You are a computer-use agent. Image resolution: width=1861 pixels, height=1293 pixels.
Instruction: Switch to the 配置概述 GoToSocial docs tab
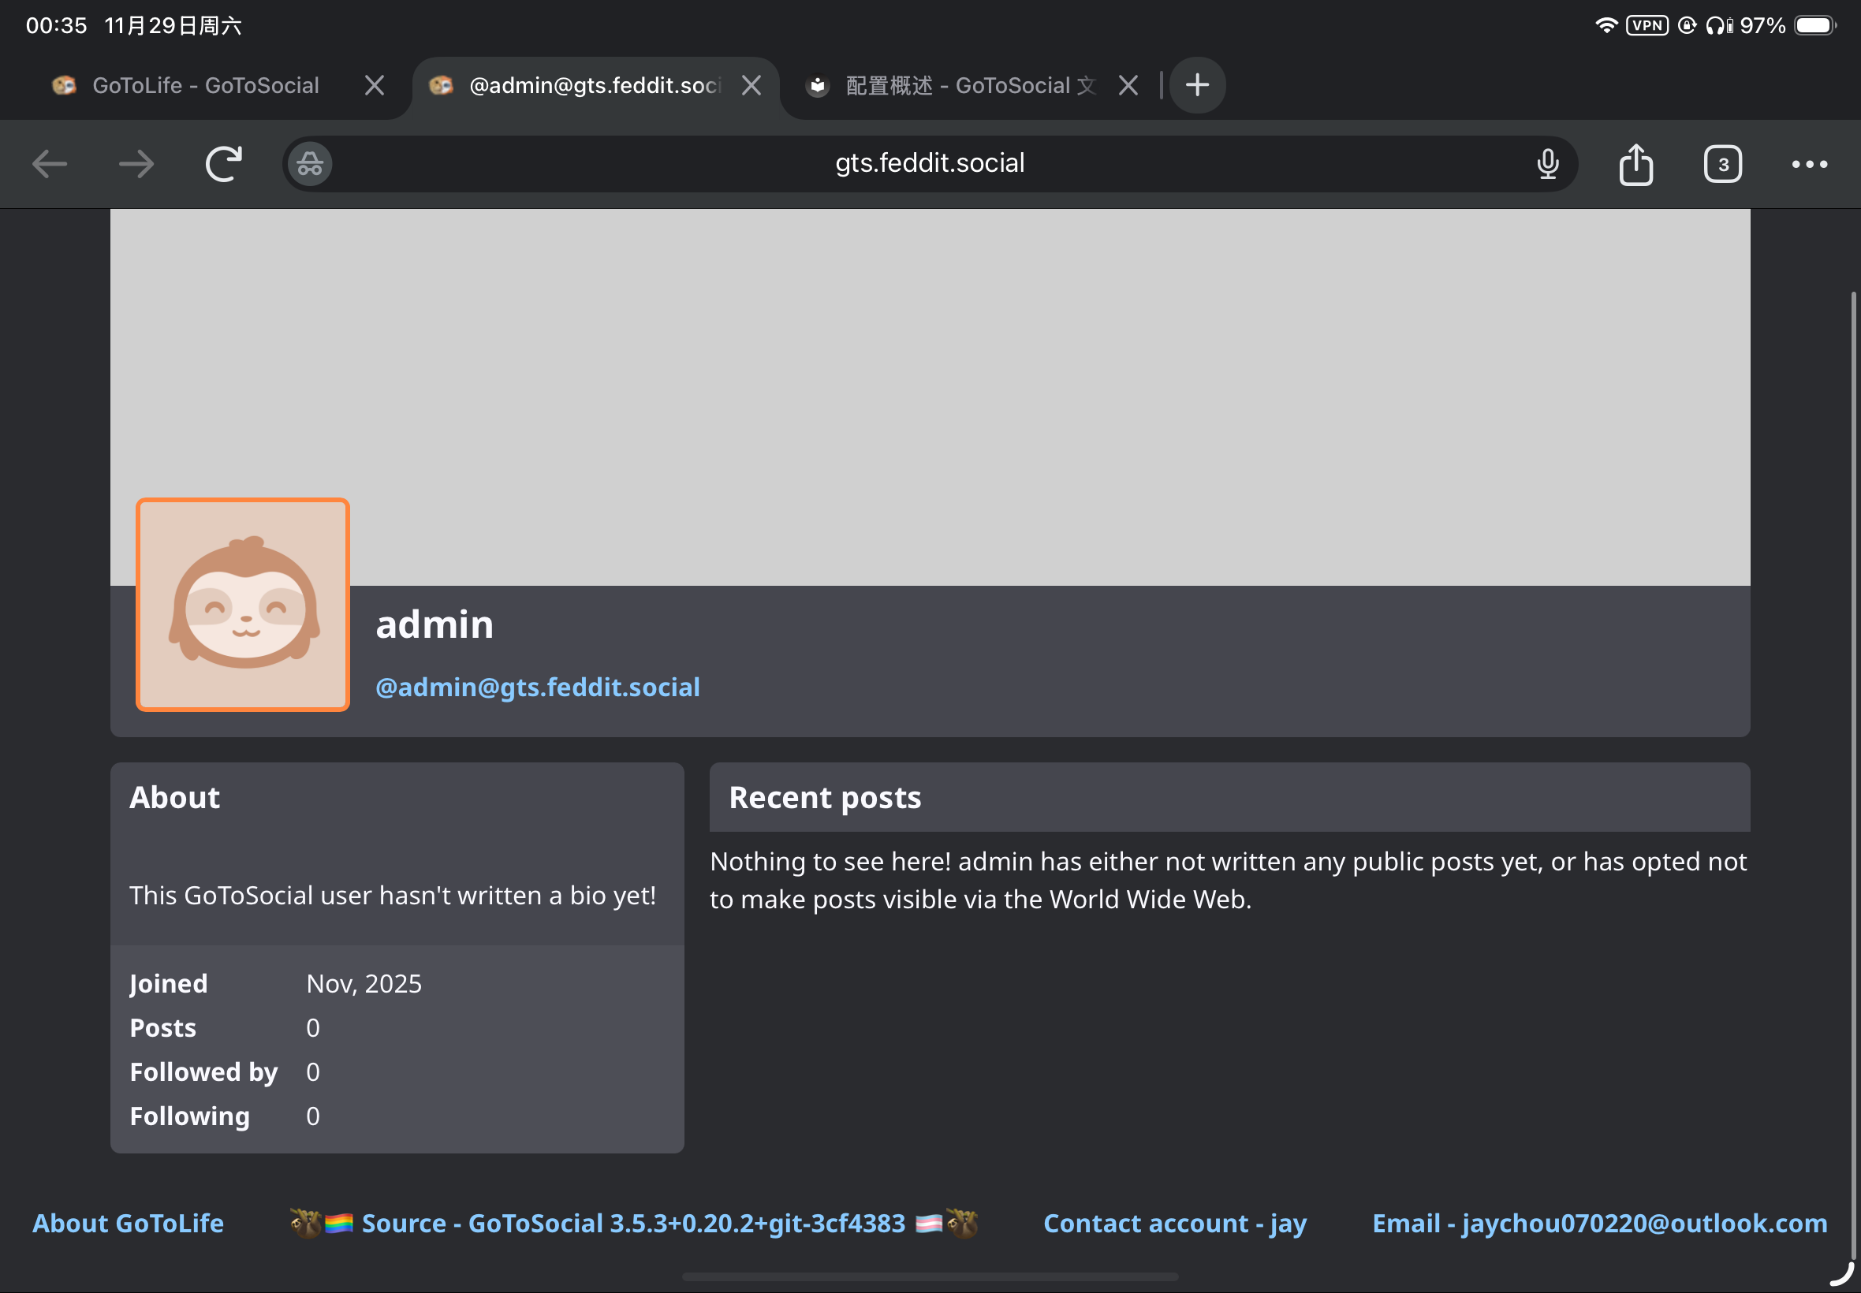point(969,85)
